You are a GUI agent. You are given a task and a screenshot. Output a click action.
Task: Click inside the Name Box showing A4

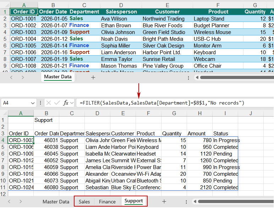(16, 103)
